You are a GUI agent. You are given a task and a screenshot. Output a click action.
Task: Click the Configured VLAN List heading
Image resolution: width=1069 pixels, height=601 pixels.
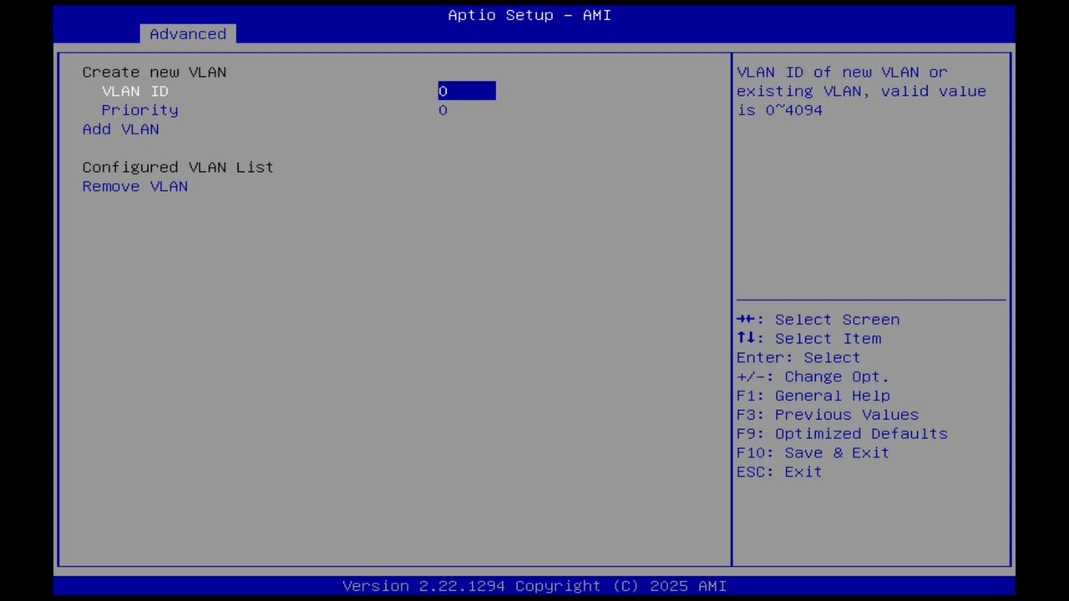177,167
